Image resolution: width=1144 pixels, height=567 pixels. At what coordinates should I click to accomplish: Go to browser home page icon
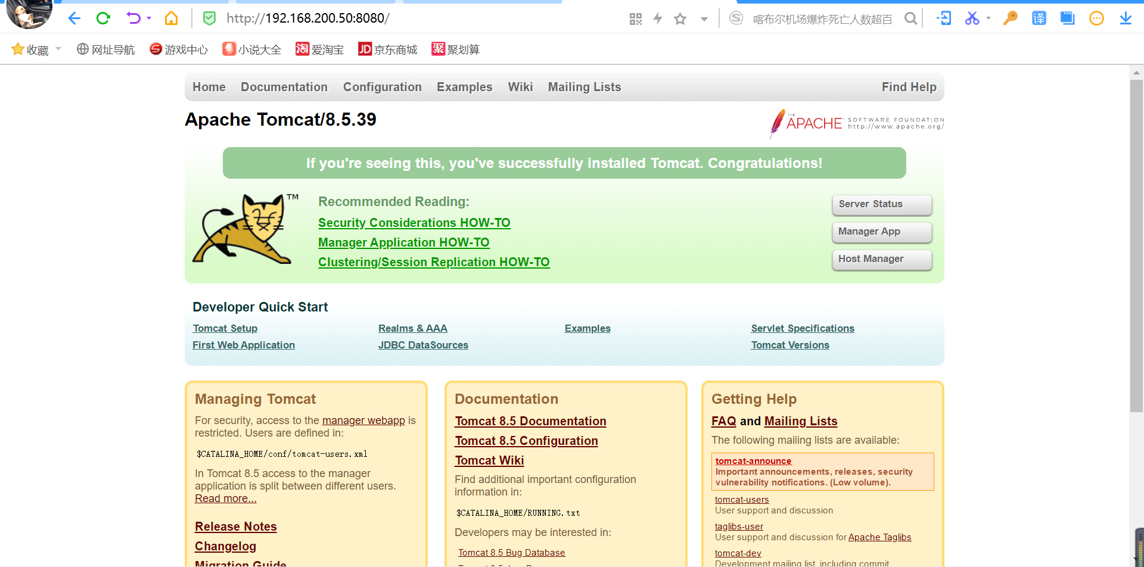[172, 18]
